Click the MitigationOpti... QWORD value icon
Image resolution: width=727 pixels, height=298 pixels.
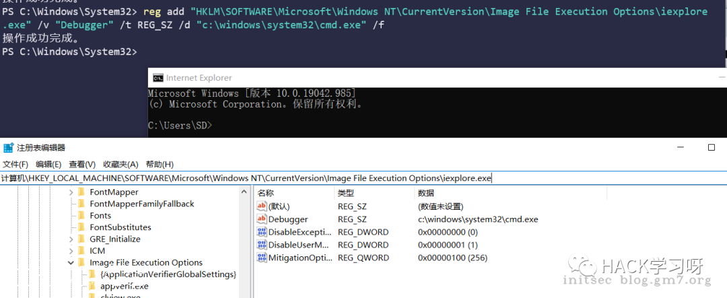click(262, 258)
